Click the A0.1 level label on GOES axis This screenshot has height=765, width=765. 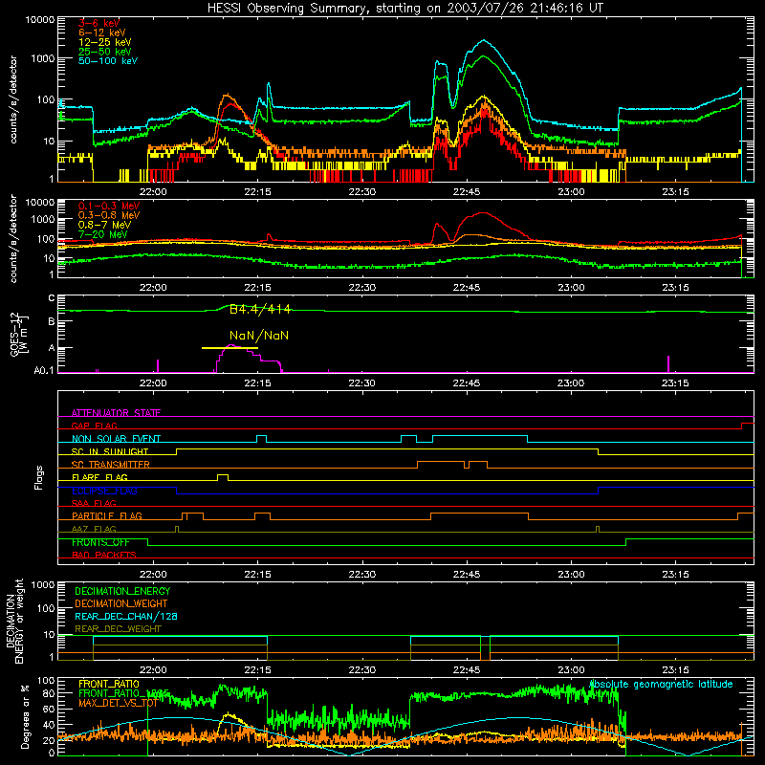(44, 371)
